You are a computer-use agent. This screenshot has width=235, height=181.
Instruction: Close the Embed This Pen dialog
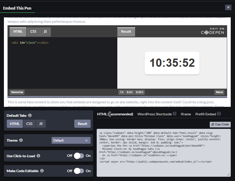pyautogui.click(x=228, y=7)
